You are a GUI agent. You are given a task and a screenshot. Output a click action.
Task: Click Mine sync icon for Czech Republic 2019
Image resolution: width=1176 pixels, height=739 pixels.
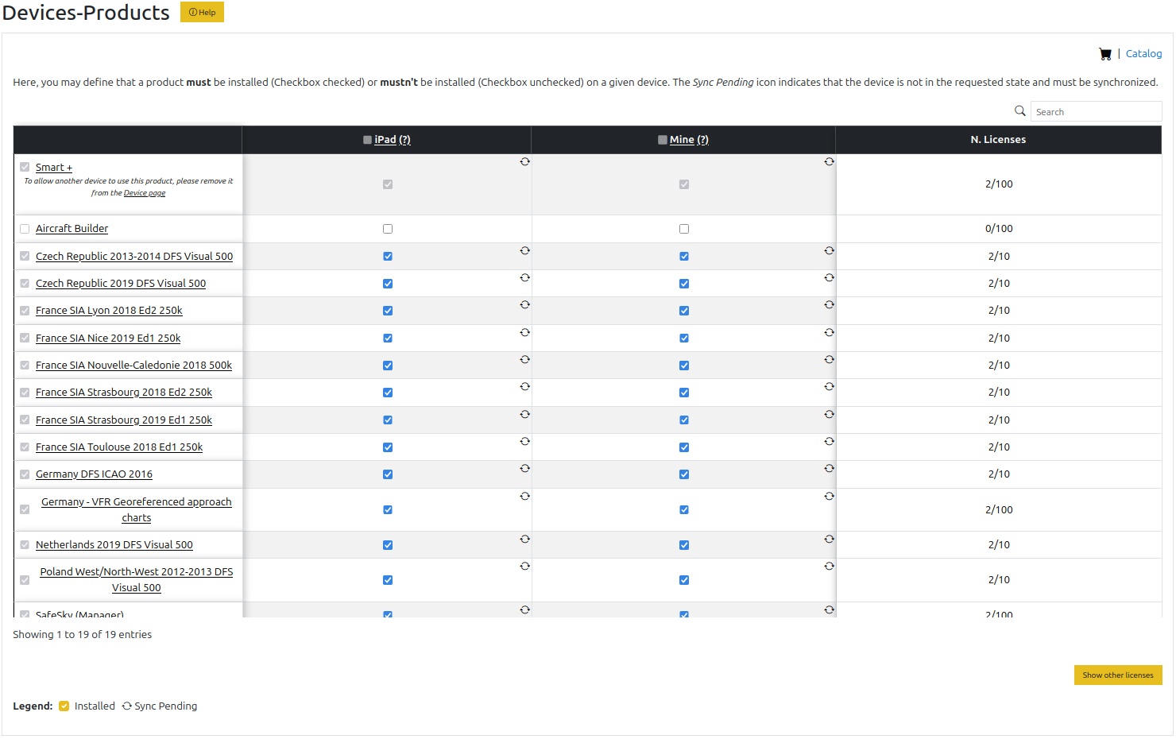(830, 277)
